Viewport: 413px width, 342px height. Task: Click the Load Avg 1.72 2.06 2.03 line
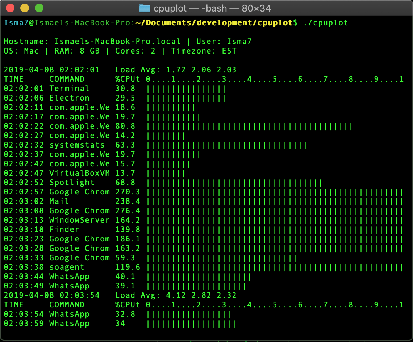176,70
